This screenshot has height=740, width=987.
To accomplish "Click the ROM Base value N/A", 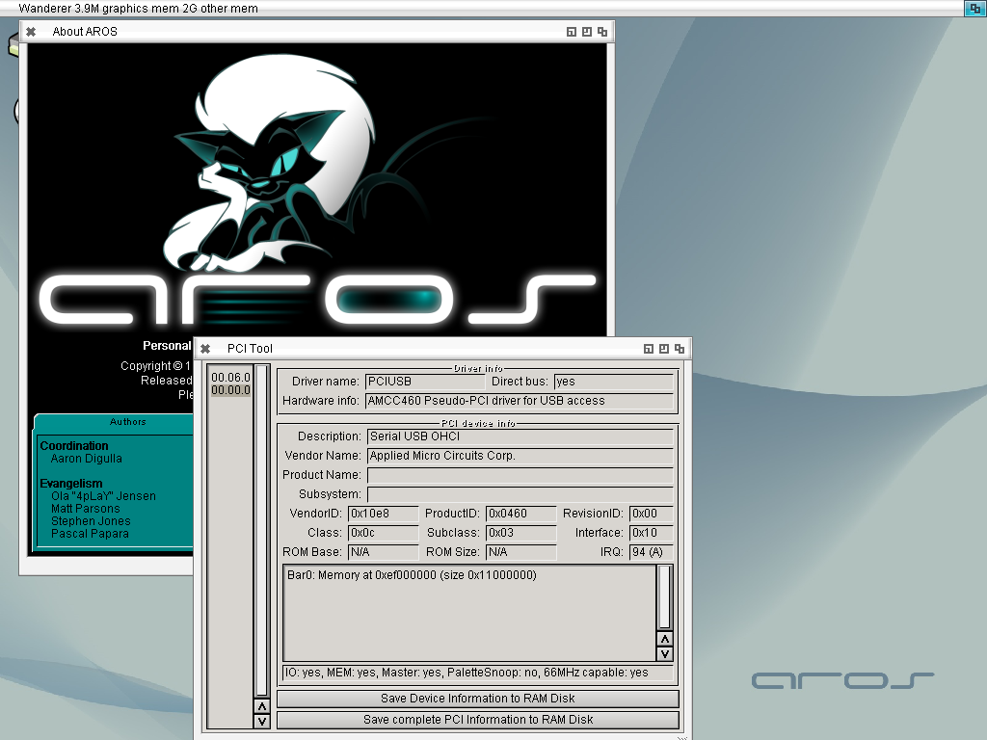I will 384,552.
